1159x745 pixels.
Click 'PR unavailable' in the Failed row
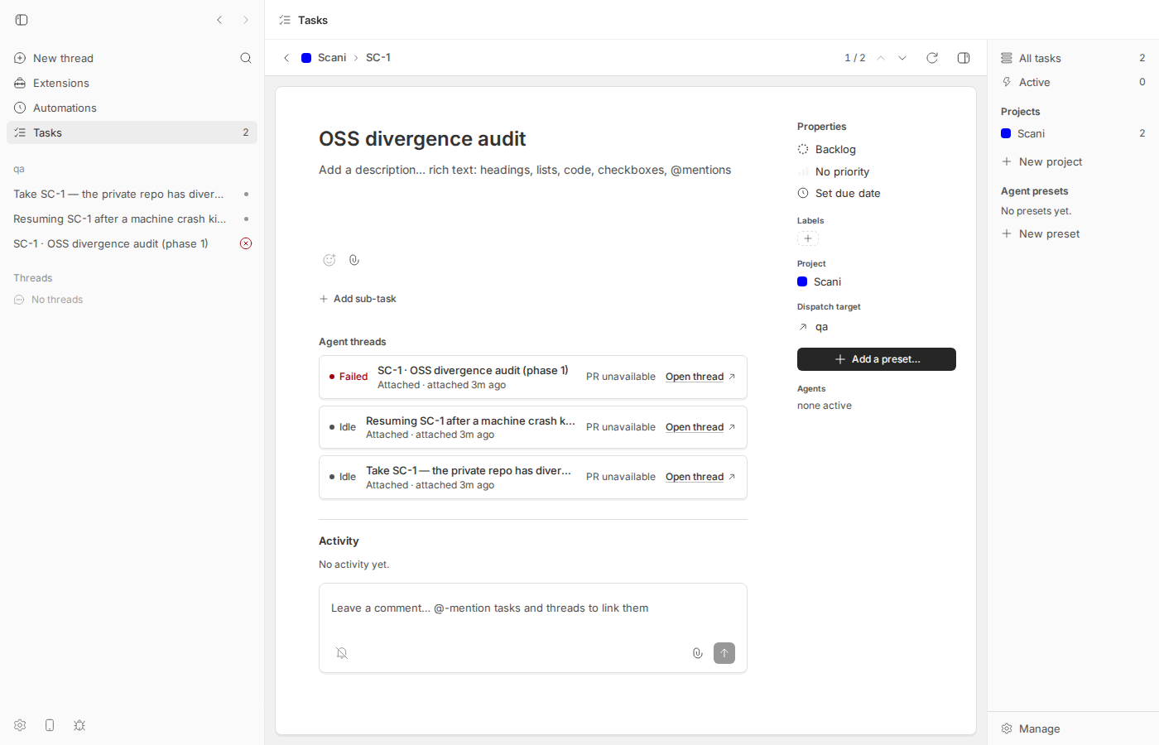point(621,377)
